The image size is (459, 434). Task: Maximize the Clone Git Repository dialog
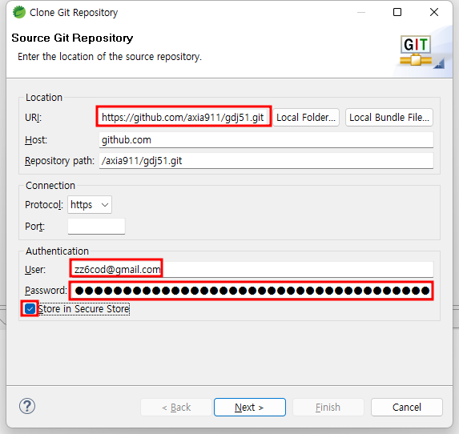click(397, 12)
